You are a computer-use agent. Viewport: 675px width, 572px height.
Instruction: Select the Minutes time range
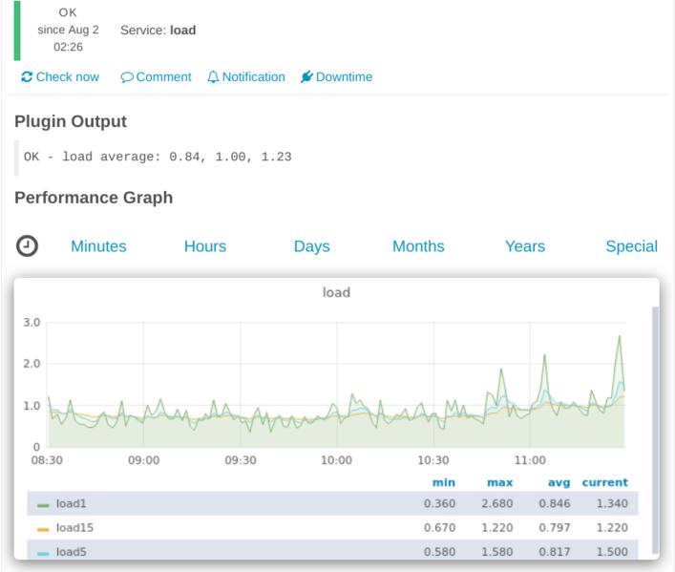pyautogui.click(x=98, y=246)
